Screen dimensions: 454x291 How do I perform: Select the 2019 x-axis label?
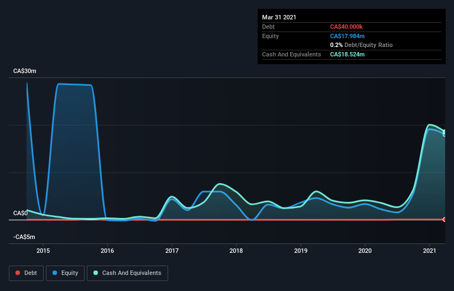[301, 251]
